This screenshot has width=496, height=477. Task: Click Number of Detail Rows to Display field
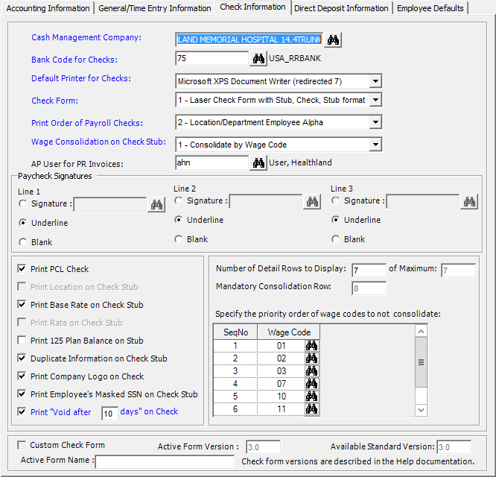(x=369, y=271)
